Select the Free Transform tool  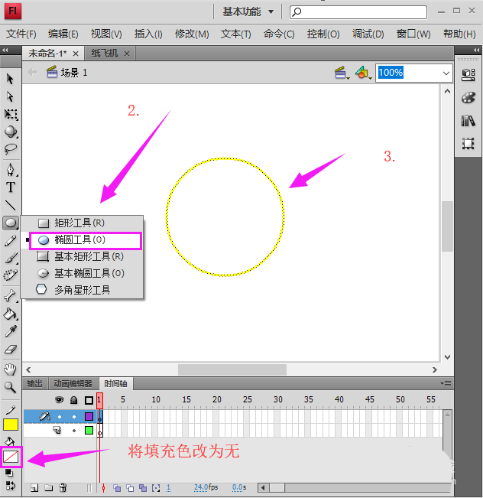click(11, 114)
